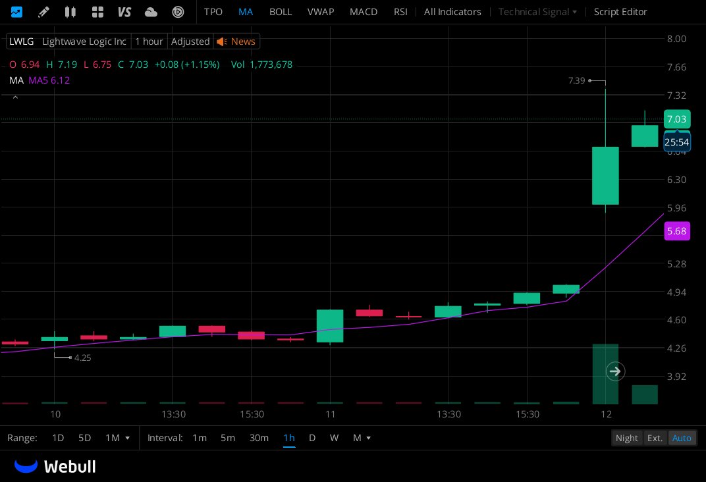Select the 1h interval
This screenshot has height=482, width=706.
pyautogui.click(x=289, y=438)
